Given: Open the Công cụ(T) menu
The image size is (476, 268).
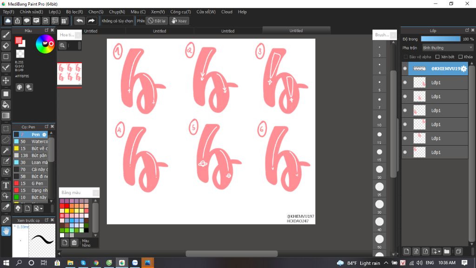Looking at the screenshot, I should pyautogui.click(x=180, y=12).
